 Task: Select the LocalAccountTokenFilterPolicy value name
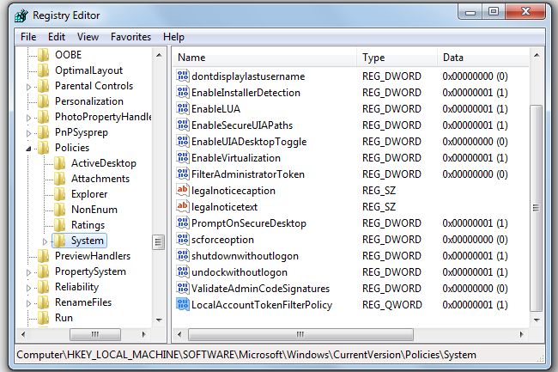262,305
